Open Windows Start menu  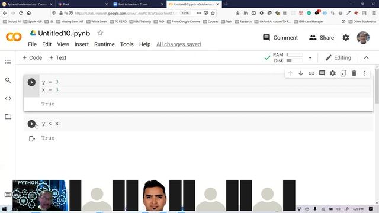tap(4, 209)
